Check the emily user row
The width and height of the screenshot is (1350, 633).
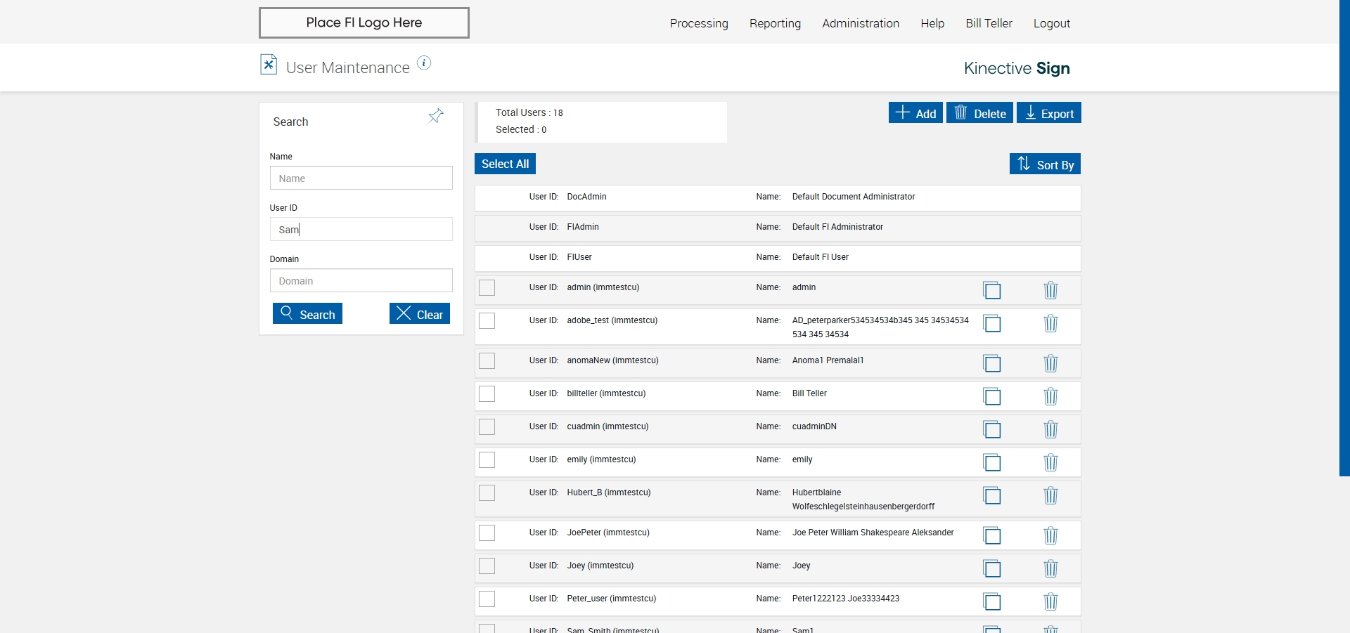tap(487, 459)
